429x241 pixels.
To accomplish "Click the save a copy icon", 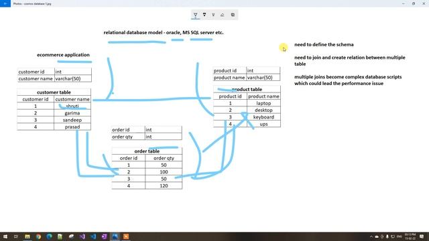I will click(233, 15).
